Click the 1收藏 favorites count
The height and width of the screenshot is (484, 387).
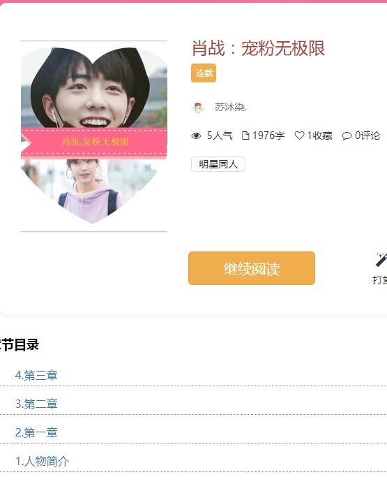point(319,135)
